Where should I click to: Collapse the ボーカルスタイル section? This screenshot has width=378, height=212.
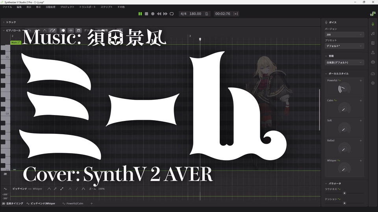tap(326, 73)
